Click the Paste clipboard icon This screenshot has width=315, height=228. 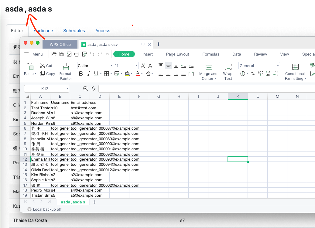[x=30, y=66]
